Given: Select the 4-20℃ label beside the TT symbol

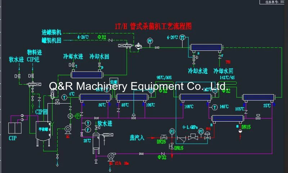Looking at the screenshot, I should 172,37.
